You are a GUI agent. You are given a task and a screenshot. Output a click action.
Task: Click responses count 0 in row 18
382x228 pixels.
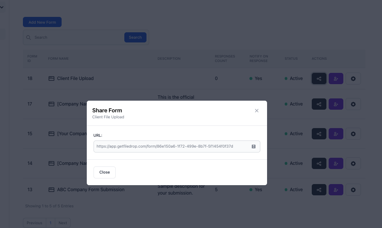216,79
